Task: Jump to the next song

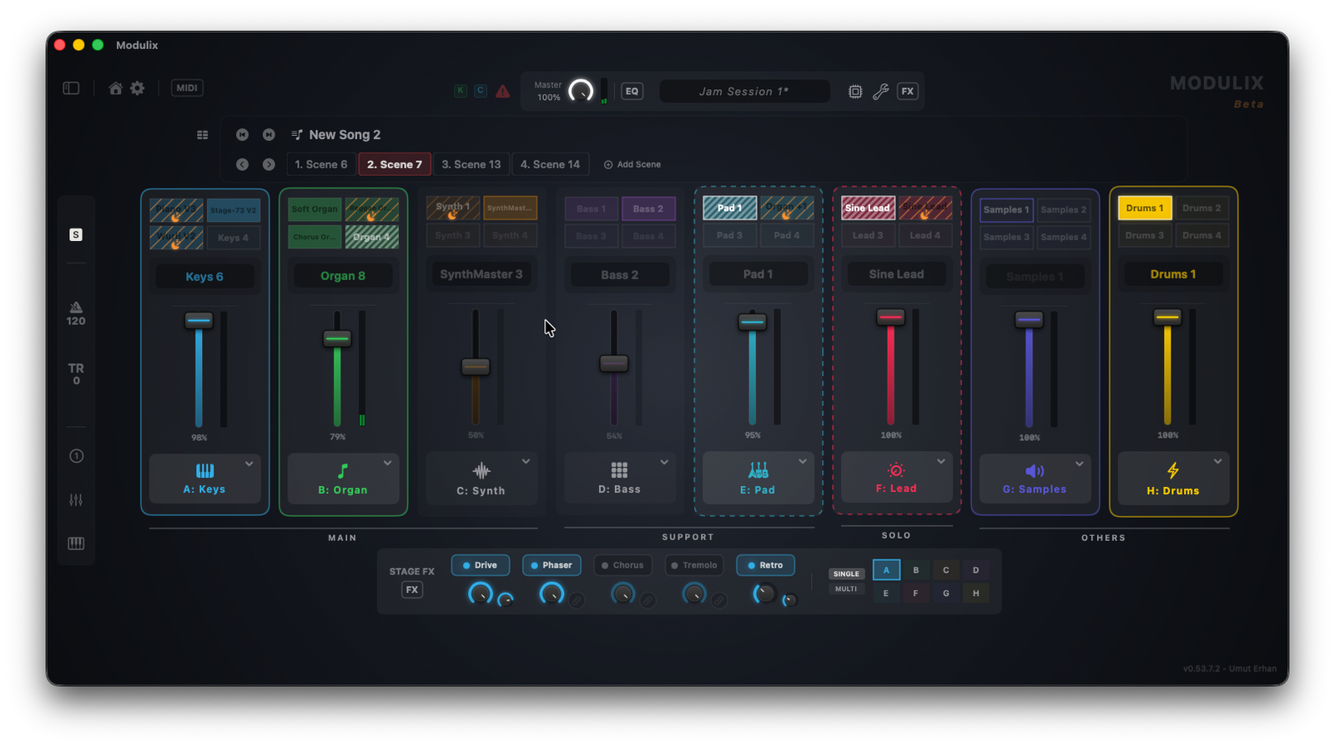Action: [269, 134]
